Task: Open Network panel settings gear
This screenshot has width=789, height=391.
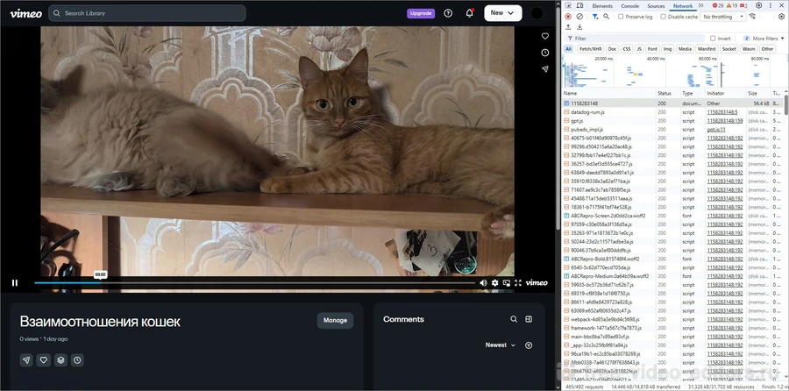Action: click(781, 17)
